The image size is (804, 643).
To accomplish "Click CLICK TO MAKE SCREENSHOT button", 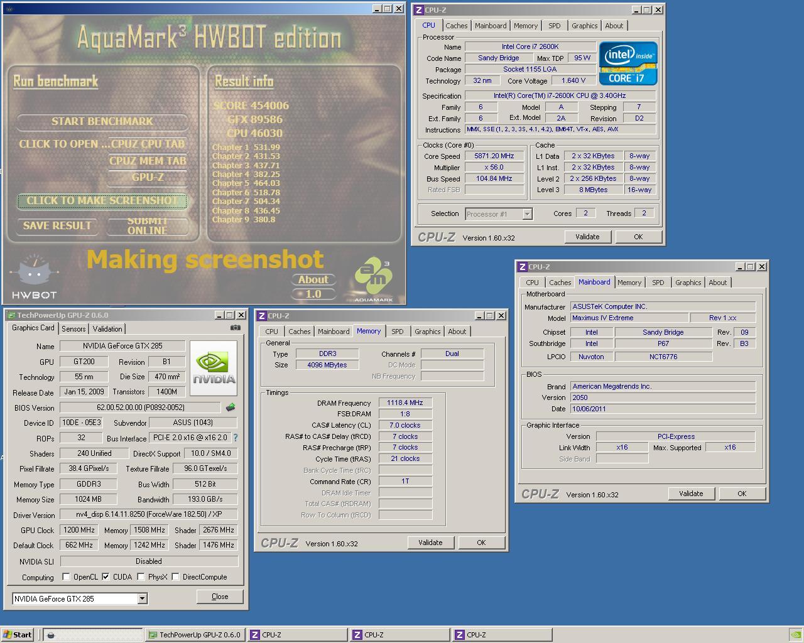I will click(102, 201).
